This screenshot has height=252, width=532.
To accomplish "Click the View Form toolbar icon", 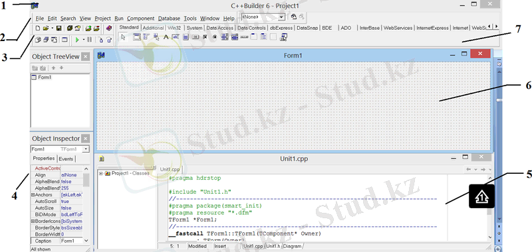I will [46, 40].
